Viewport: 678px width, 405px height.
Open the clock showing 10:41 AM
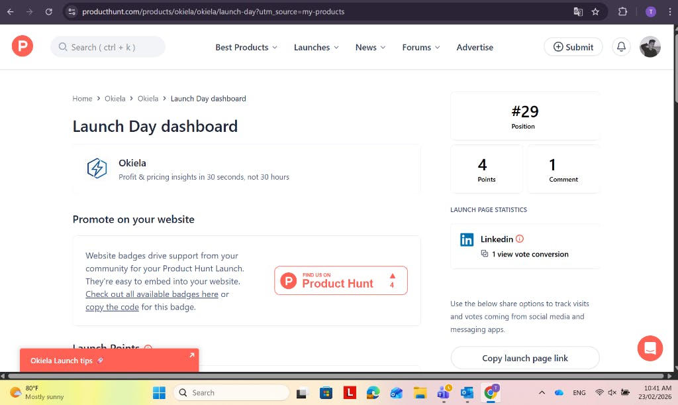(655, 392)
